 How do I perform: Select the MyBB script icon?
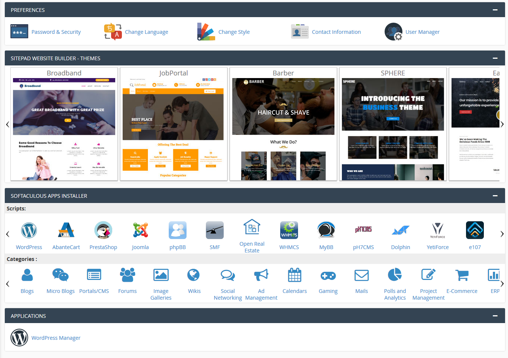click(x=326, y=230)
